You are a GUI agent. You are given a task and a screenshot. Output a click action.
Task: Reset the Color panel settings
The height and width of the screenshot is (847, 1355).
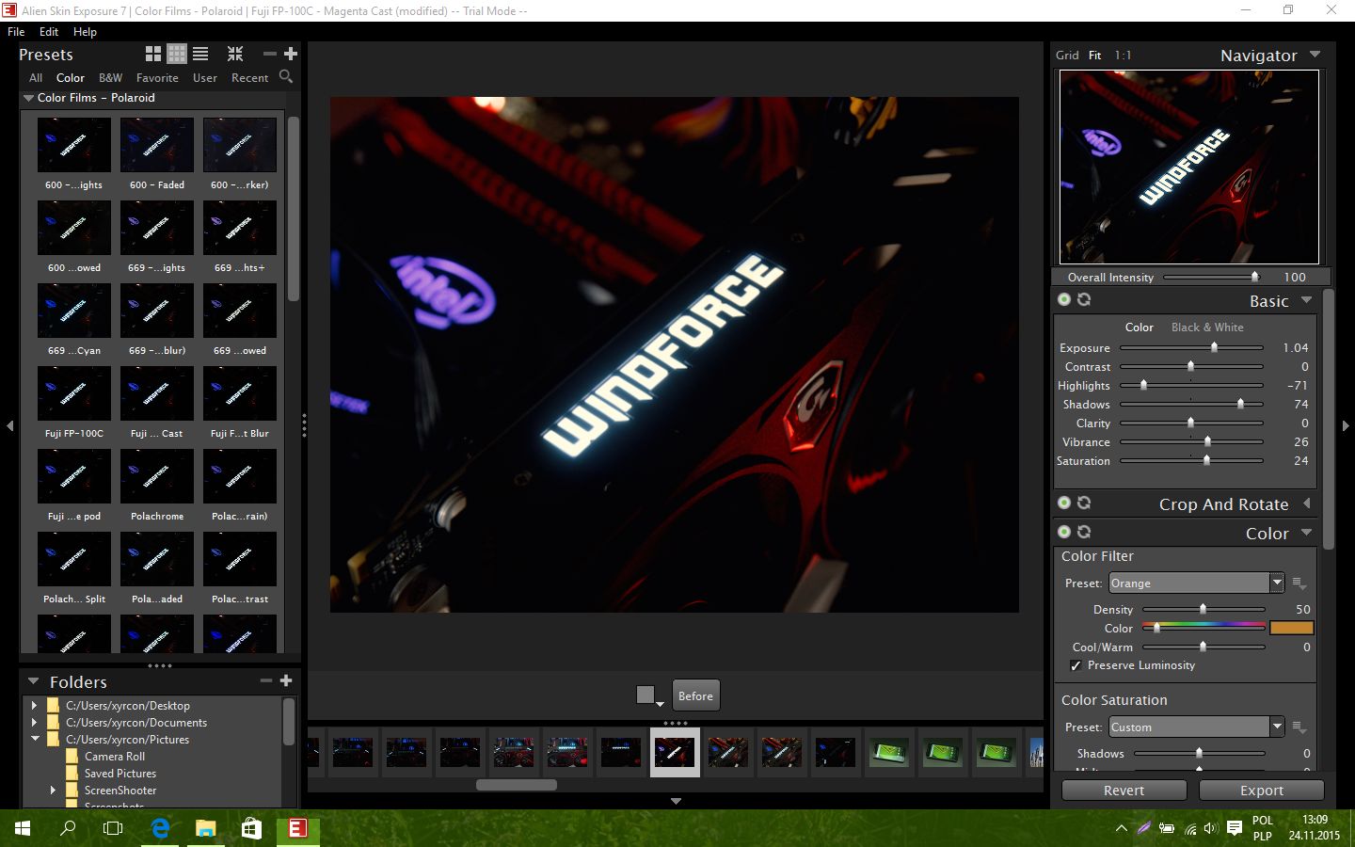point(1084,532)
